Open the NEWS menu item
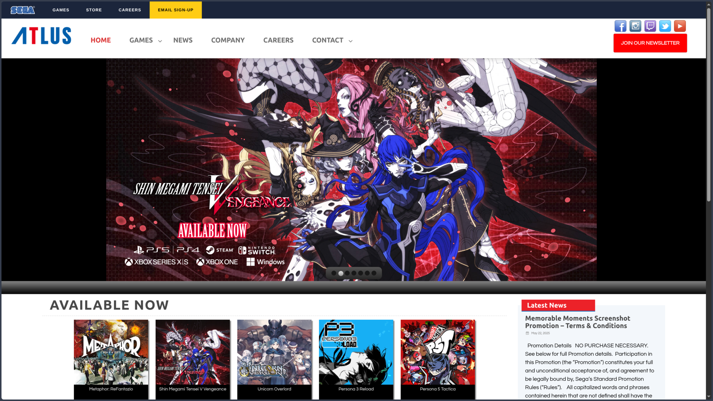Viewport: 713px width, 401px height. pyautogui.click(x=183, y=40)
